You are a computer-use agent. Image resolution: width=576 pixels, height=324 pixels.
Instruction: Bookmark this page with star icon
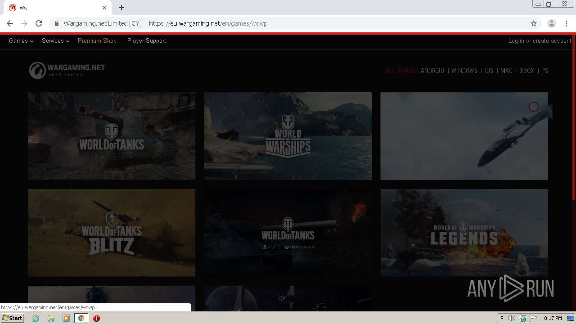(534, 23)
